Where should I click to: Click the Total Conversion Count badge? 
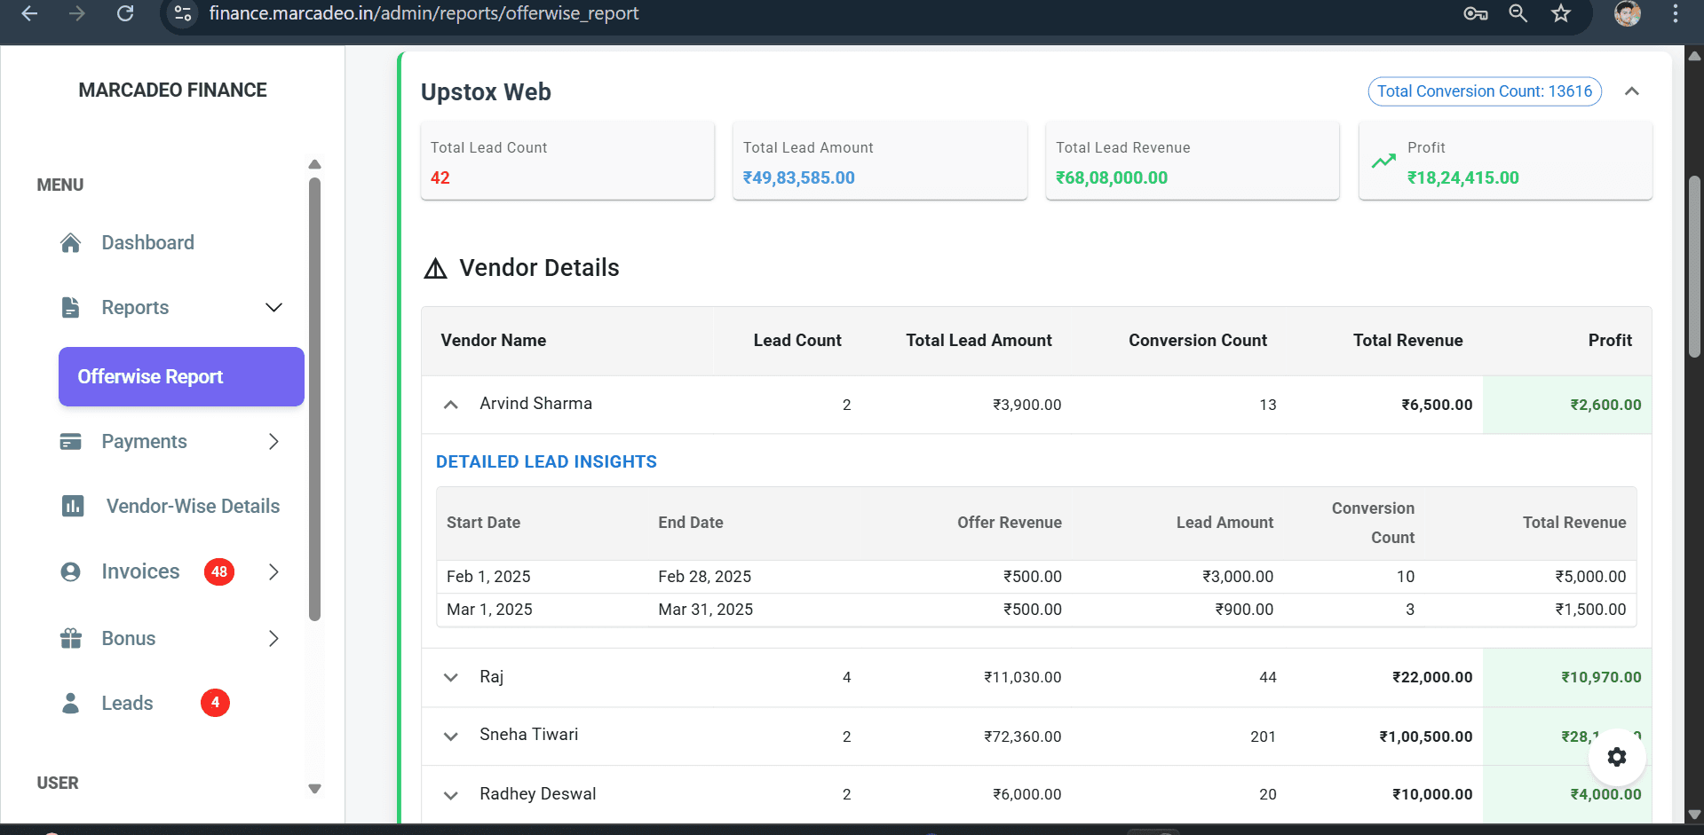pyautogui.click(x=1484, y=91)
